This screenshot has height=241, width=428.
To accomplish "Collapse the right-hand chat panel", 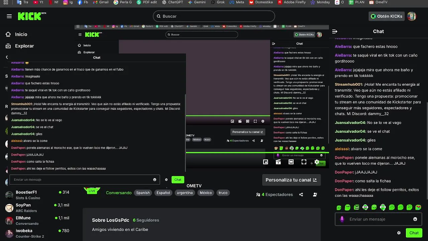I will coord(335,31).
